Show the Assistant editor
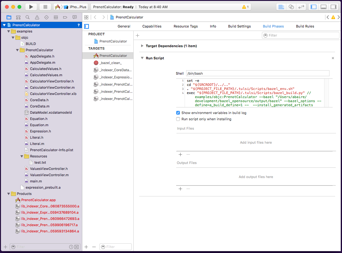This screenshot has width=342, height=253. click(291, 7)
